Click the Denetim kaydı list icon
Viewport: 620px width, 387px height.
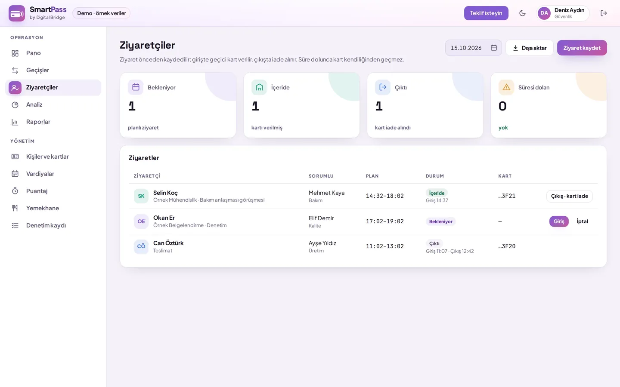[x=15, y=226]
